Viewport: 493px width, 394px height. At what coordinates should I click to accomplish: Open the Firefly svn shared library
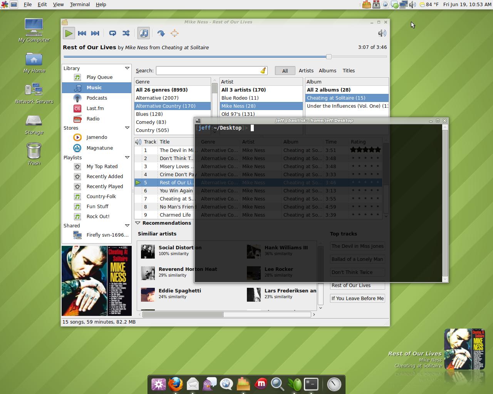97,235
